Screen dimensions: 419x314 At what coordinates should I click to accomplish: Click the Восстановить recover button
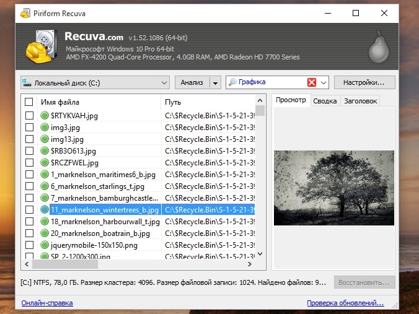pos(364,282)
